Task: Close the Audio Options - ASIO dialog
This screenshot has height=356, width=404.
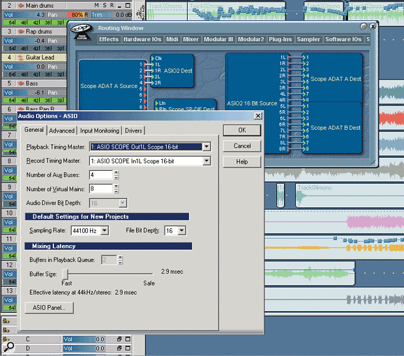Action: tap(258, 116)
